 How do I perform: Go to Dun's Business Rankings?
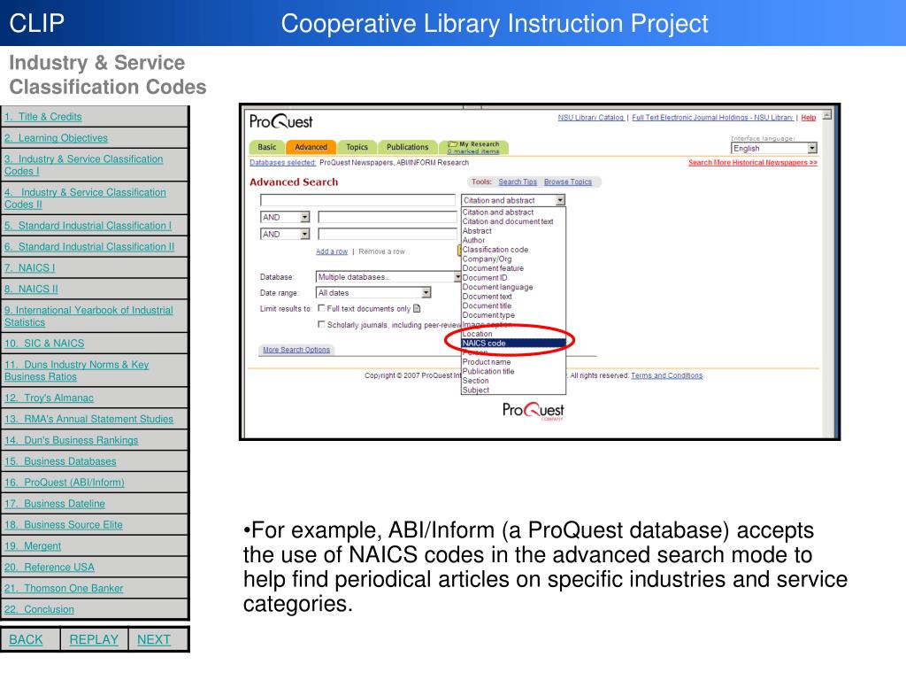[x=71, y=441]
